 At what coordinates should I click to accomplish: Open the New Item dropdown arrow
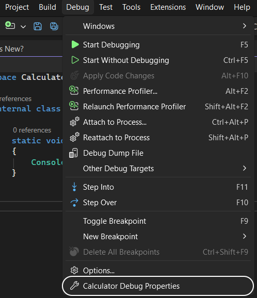coord(23,27)
